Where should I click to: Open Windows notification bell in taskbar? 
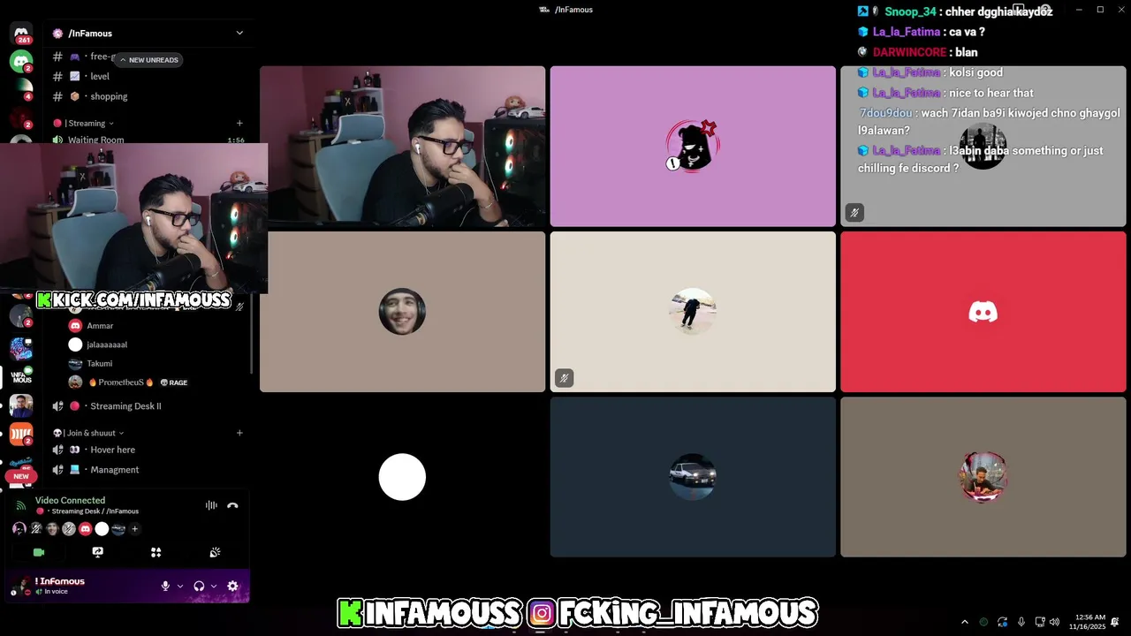pos(1115,622)
